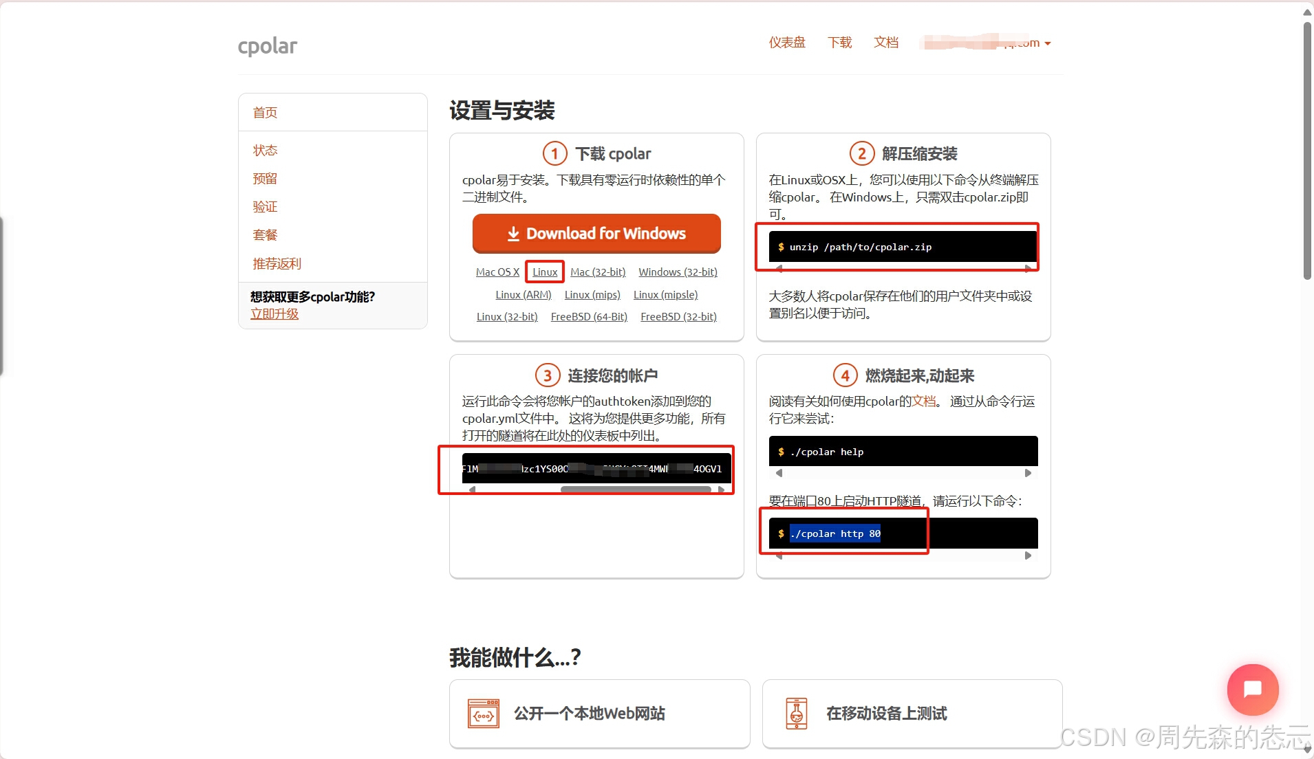Viewport: 1314px width, 759px height.
Task: Click right scroll arrow under http 80 command
Action: [x=1028, y=555]
